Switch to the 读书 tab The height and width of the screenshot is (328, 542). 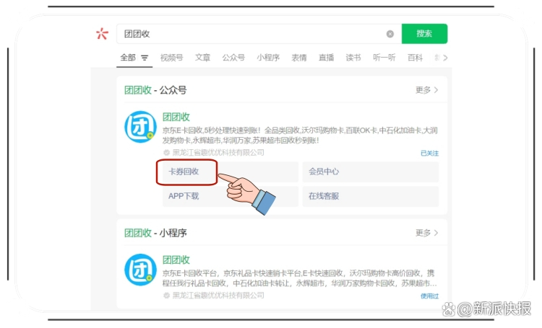[353, 58]
